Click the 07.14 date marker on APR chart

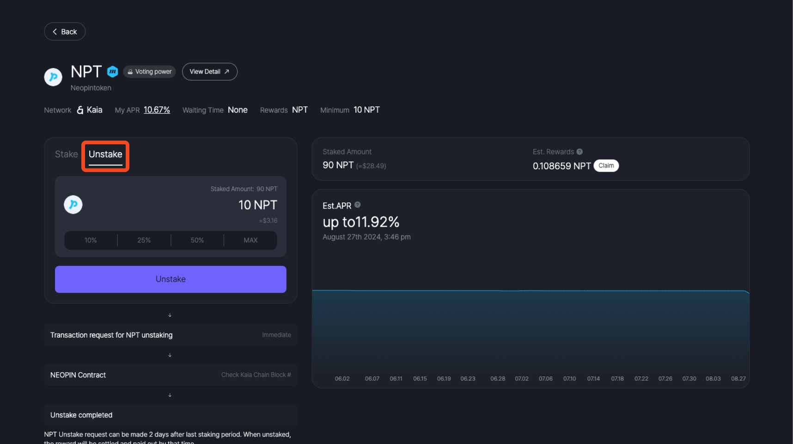point(593,379)
